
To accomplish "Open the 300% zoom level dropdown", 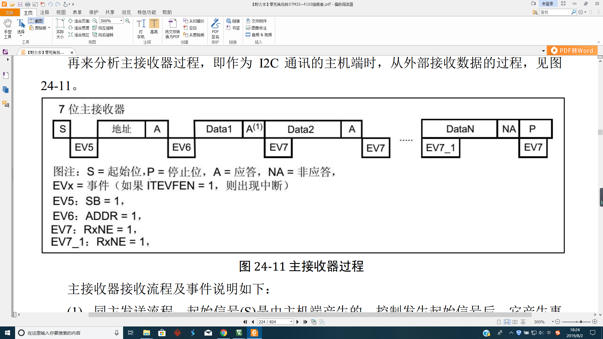I will pyautogui.click(x=121, y=21).
